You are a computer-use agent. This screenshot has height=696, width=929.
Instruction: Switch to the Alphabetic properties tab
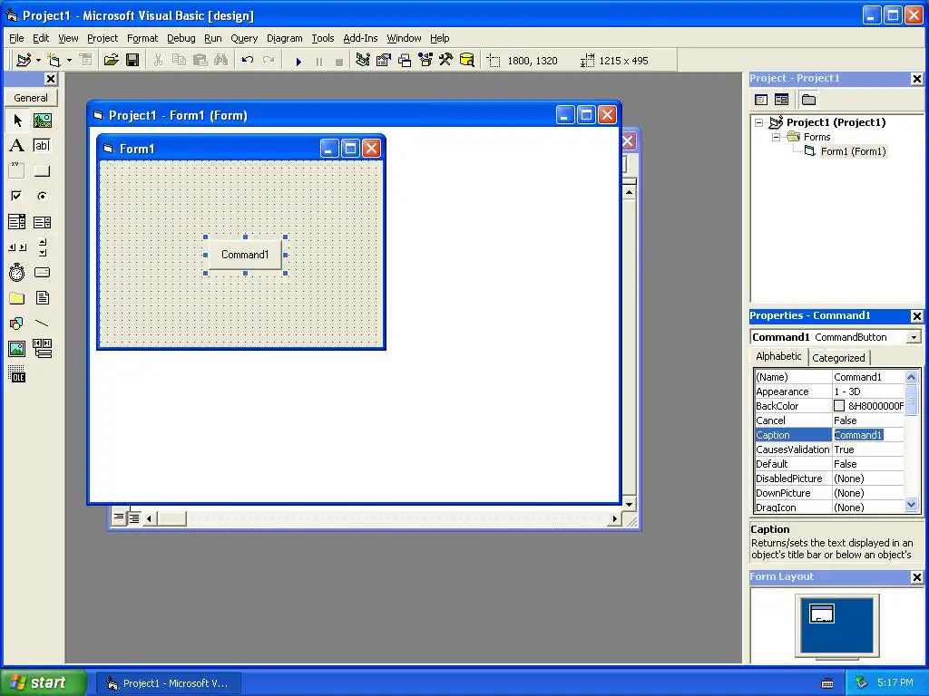click(x=778, y=356)
